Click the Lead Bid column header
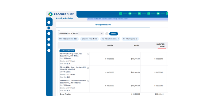The image size is (214, 107). click(110, 45)
